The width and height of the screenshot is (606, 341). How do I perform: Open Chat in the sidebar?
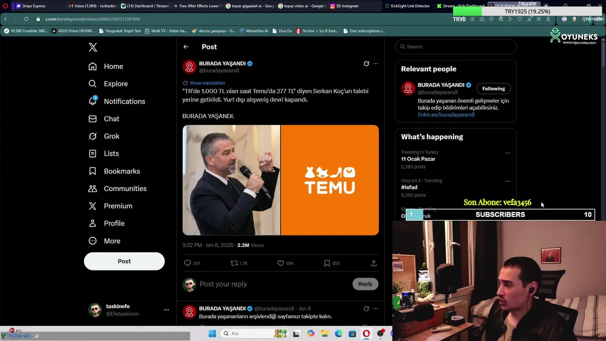tap(104, 119)
